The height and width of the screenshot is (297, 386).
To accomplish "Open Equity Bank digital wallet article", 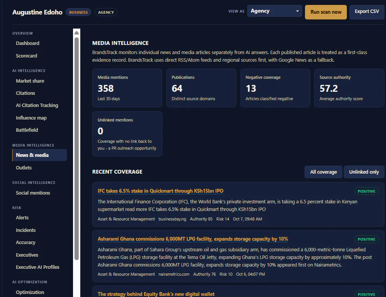I will [x=156, y=294].
